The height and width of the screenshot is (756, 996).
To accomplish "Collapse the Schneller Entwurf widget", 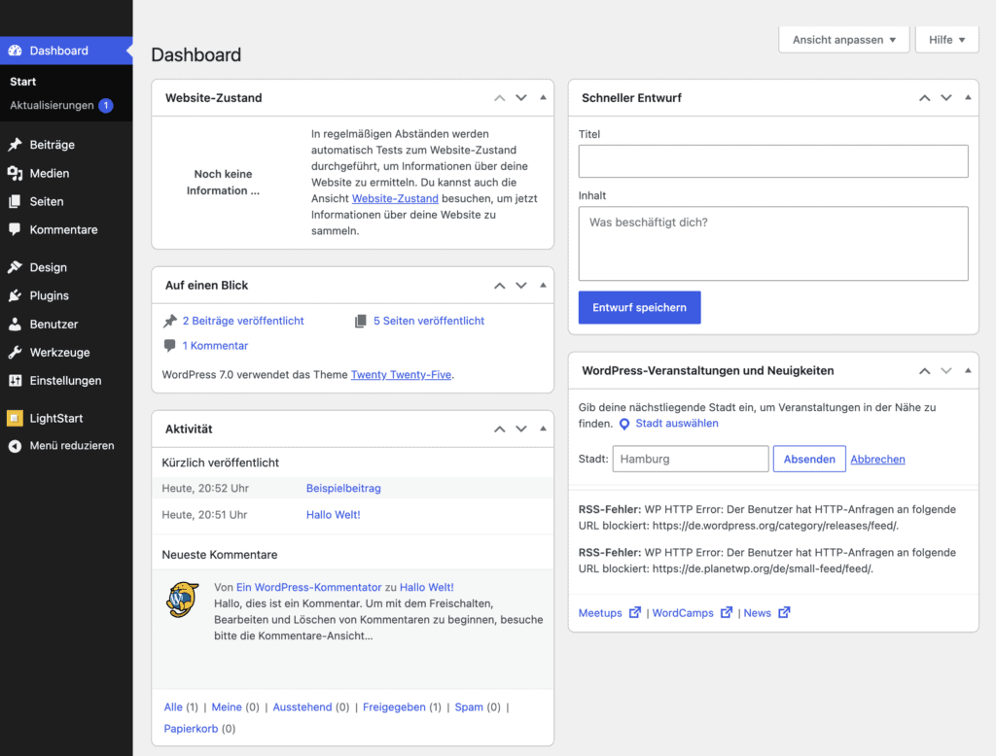I will coord(968,98).
